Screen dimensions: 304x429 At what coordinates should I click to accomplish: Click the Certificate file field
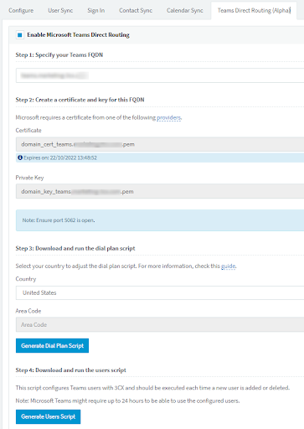tap(160, 144)
